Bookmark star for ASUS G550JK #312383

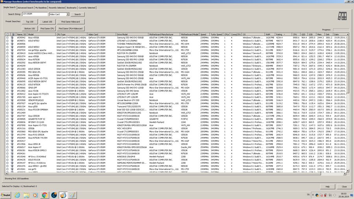click(12, 69)
